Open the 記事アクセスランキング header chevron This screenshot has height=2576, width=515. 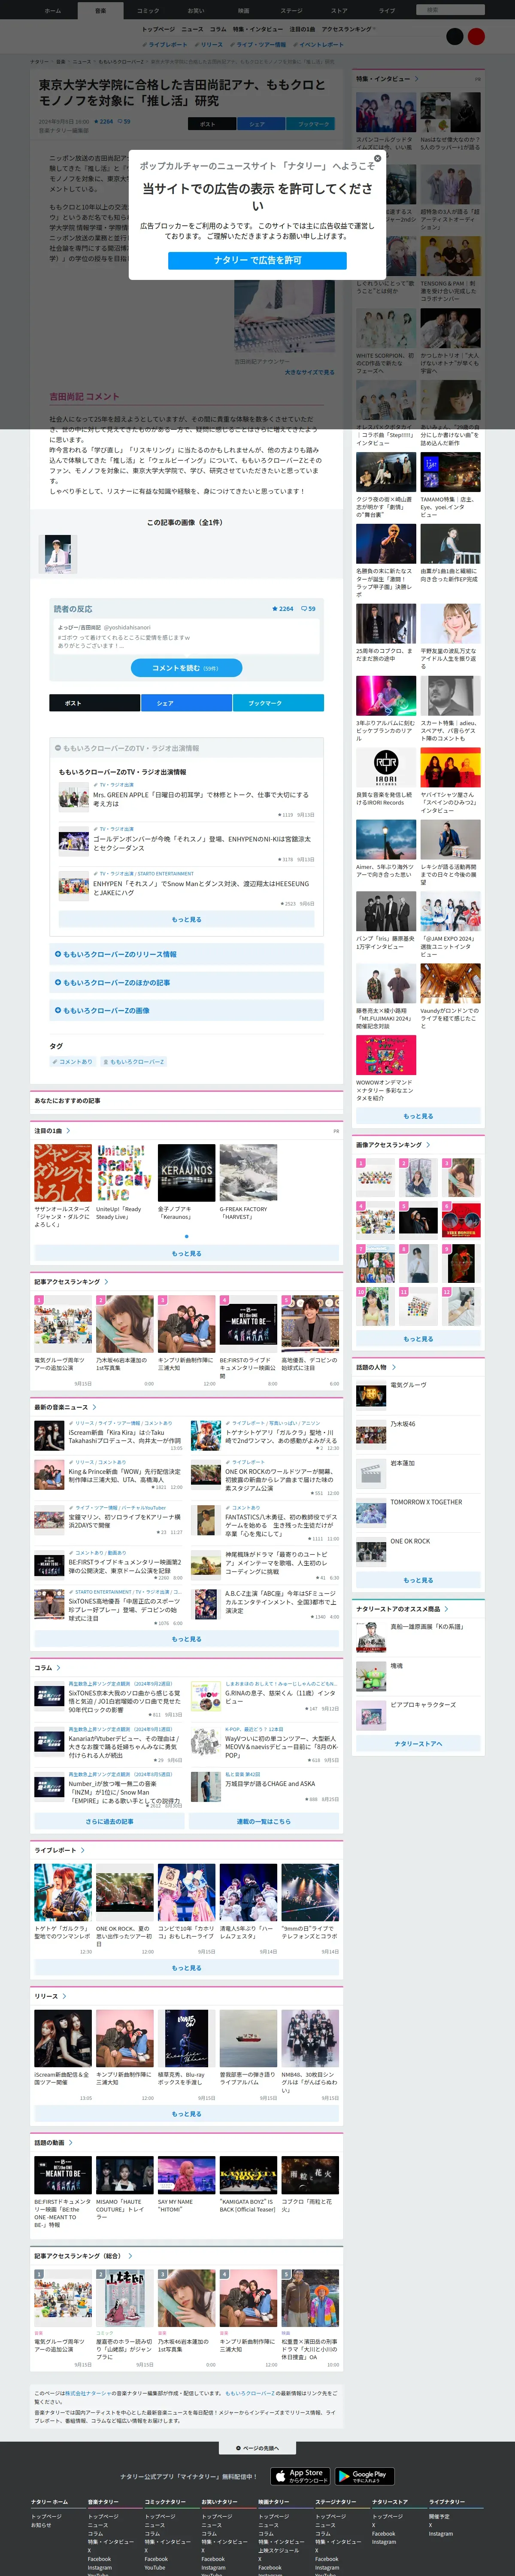pos(105,1282)
